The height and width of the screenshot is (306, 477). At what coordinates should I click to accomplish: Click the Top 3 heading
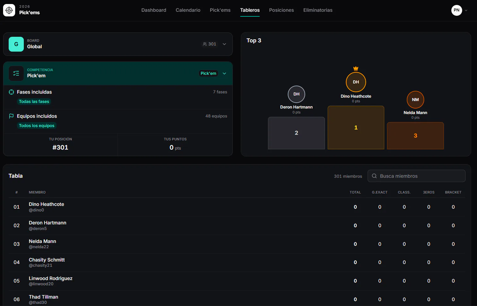(254, 40)
